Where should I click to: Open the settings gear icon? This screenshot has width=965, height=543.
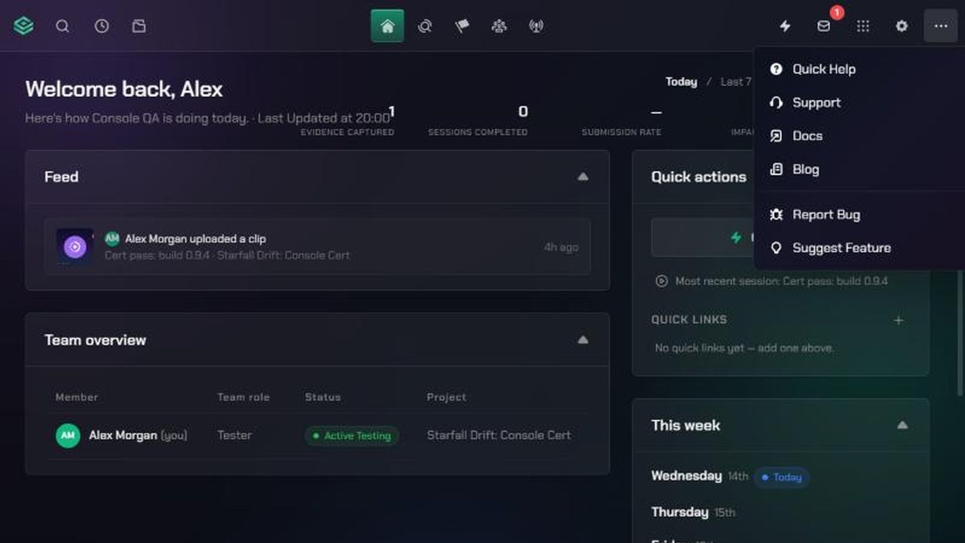[902, 26]
